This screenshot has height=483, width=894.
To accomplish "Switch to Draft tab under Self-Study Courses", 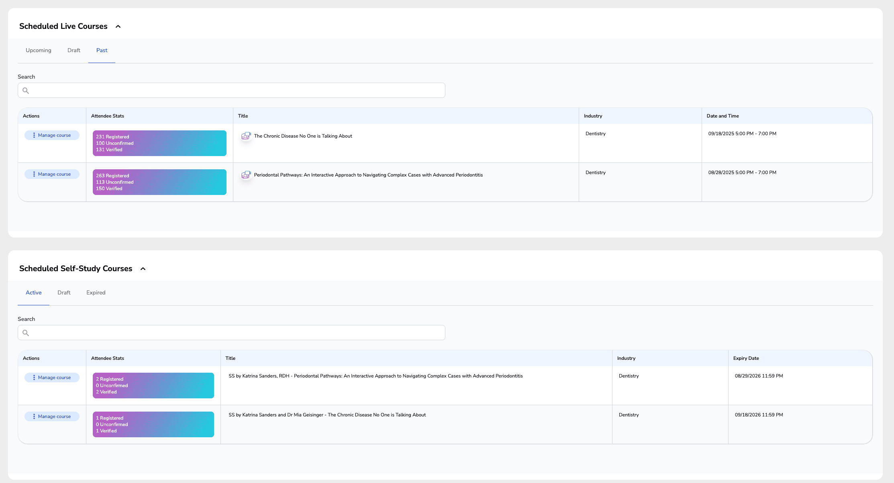I will (64, 293).
